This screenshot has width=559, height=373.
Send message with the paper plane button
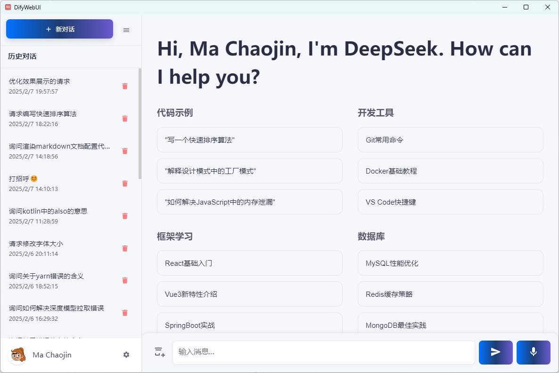click(x=495, y=352)
